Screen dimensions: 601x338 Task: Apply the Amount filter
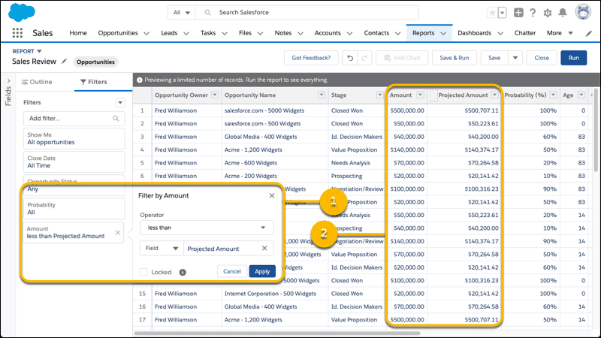pos(262,271)
